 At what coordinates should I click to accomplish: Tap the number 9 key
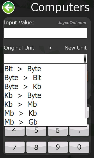point(58,147)
